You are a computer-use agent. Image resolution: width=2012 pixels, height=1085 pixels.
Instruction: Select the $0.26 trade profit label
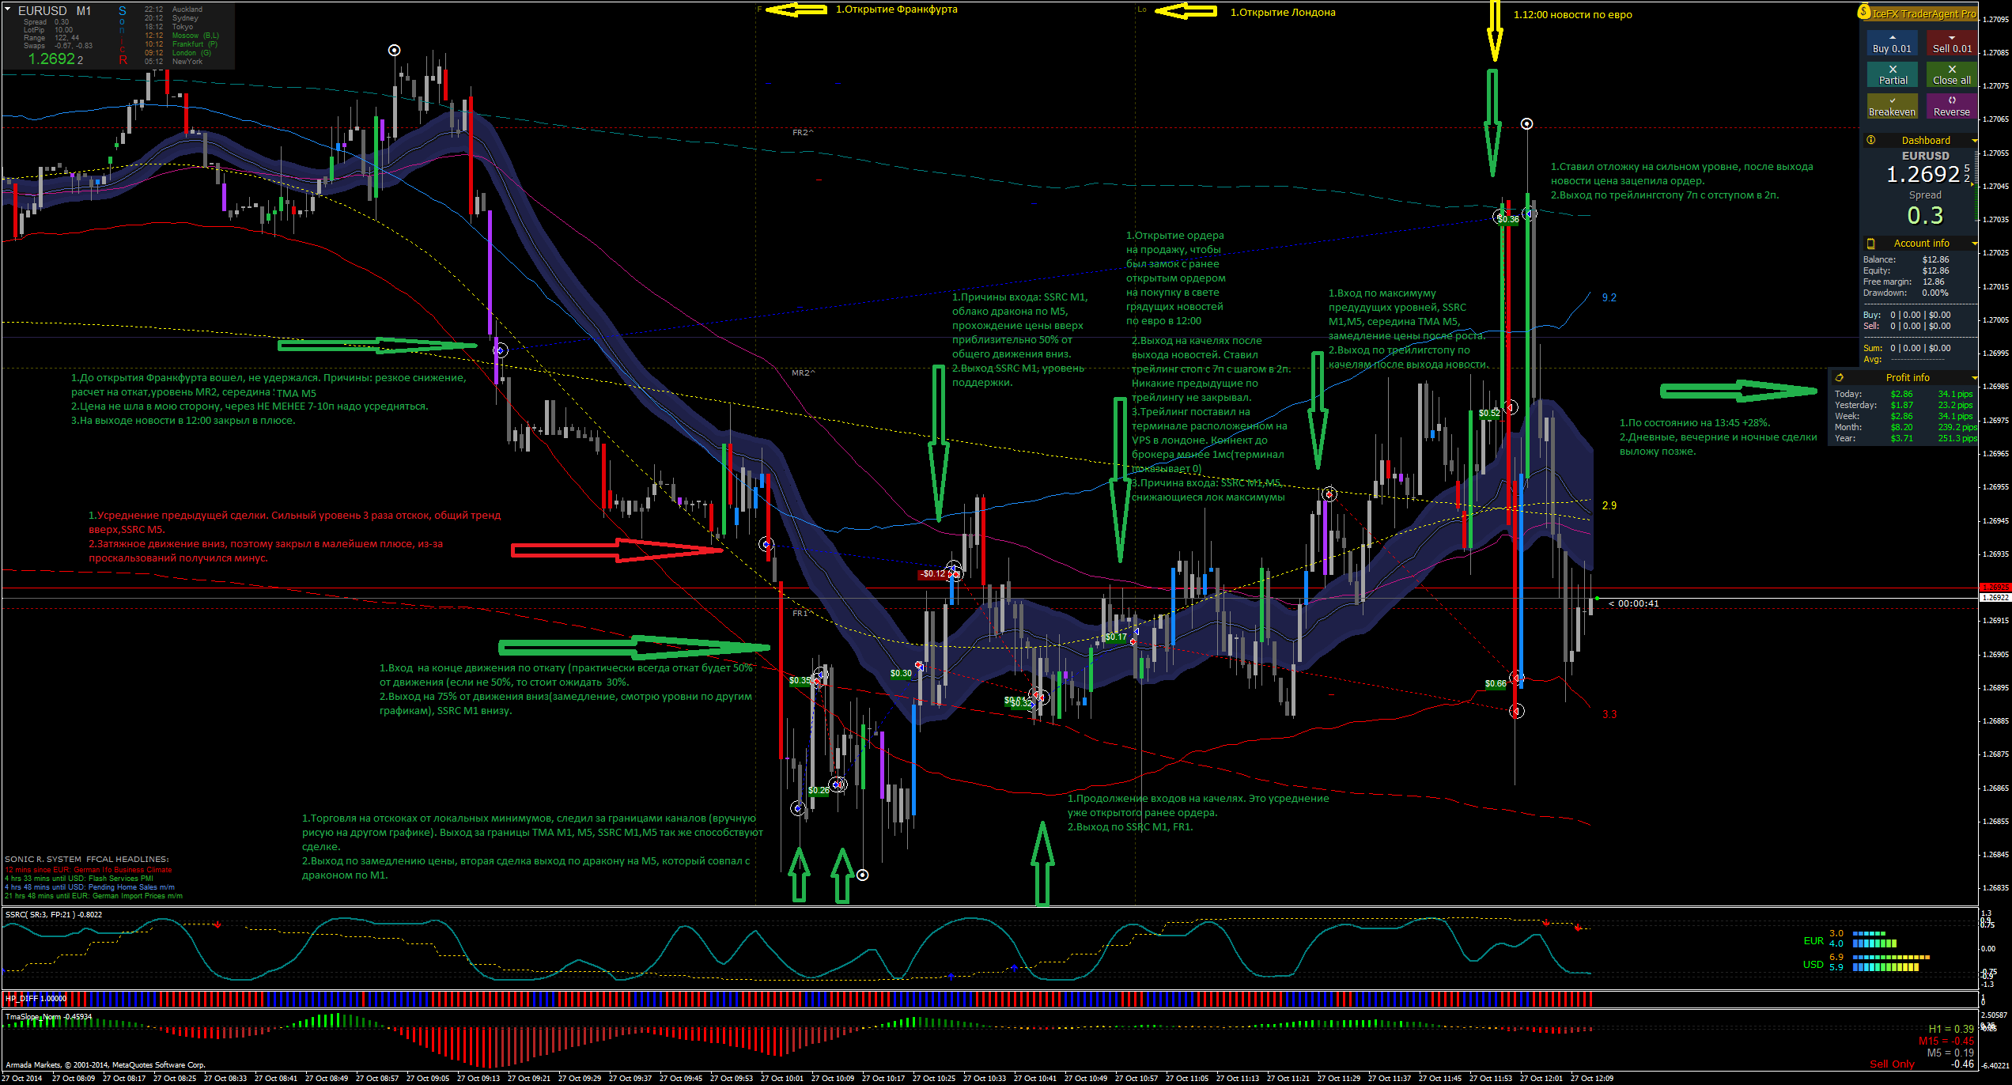(819, 790)
